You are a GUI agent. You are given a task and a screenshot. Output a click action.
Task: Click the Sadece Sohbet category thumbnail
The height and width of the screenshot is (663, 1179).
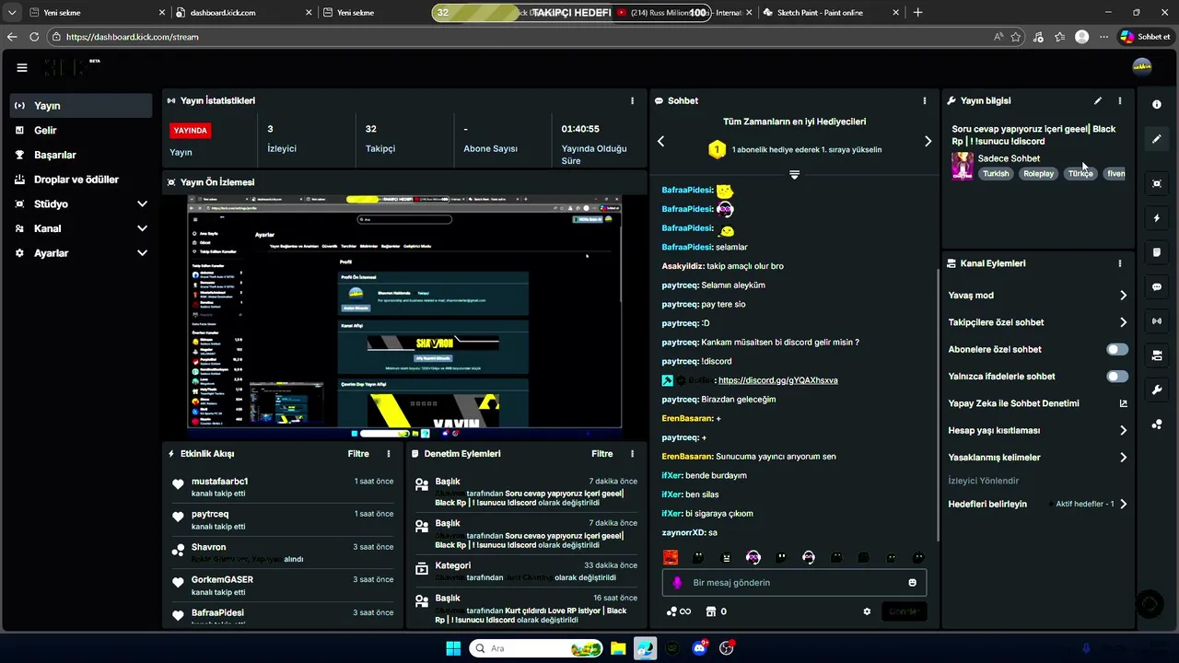click(x=963, y=166)
